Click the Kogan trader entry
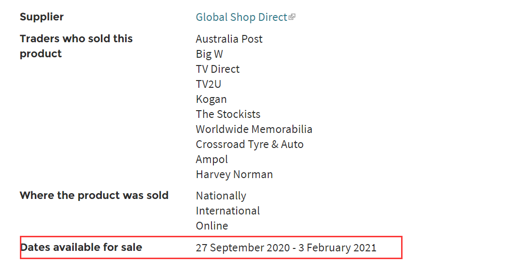The width and height of the screenshot is (517, 263). coord(211,99)
